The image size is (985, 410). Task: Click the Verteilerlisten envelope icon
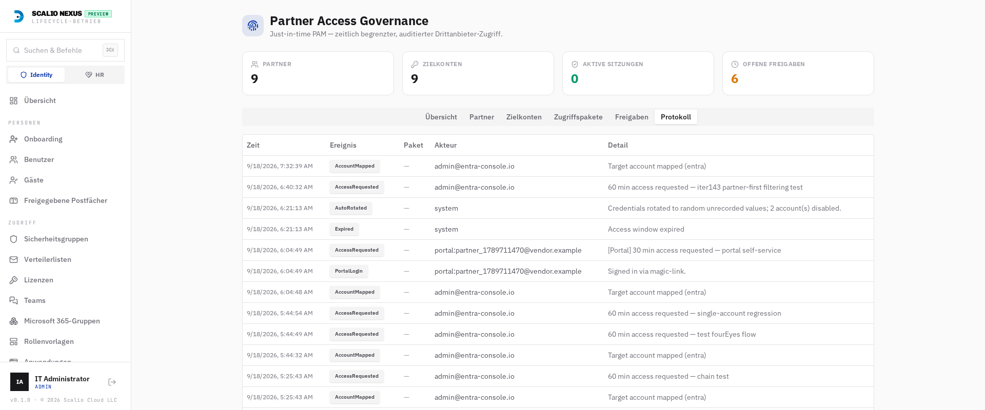click(14, 259)
